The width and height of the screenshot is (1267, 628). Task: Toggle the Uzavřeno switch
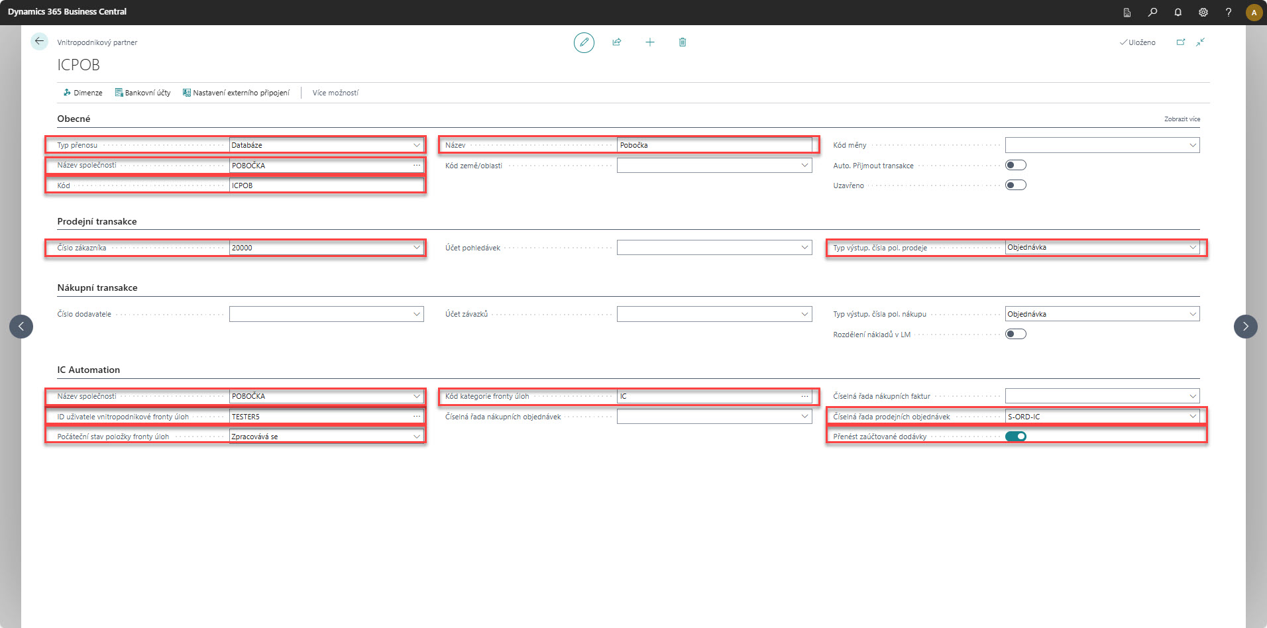(1016, 185)
